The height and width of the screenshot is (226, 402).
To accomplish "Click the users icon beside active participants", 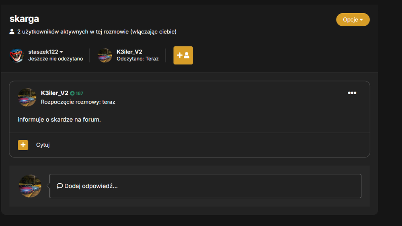I will tap(12, 31).
